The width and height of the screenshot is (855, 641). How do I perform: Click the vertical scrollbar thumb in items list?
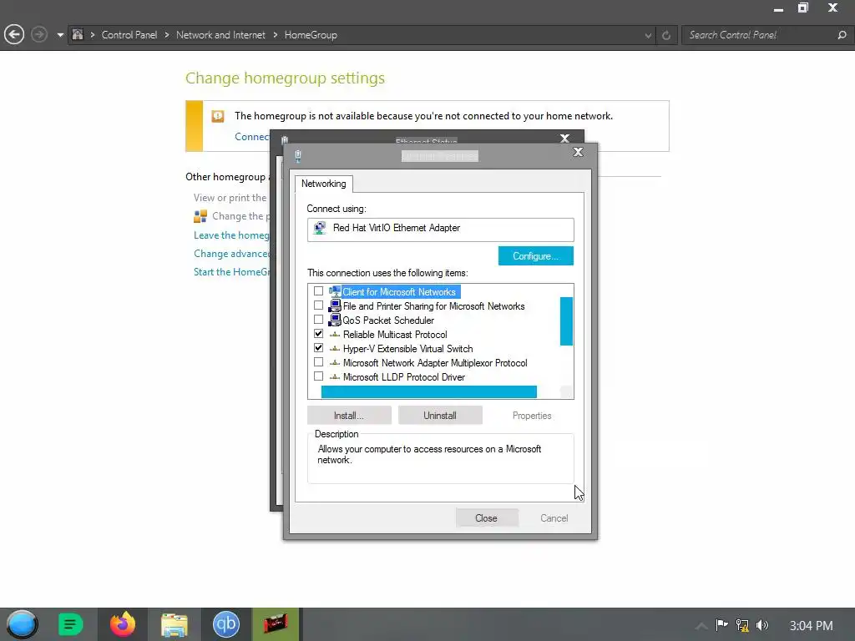(x=567, y=321)
